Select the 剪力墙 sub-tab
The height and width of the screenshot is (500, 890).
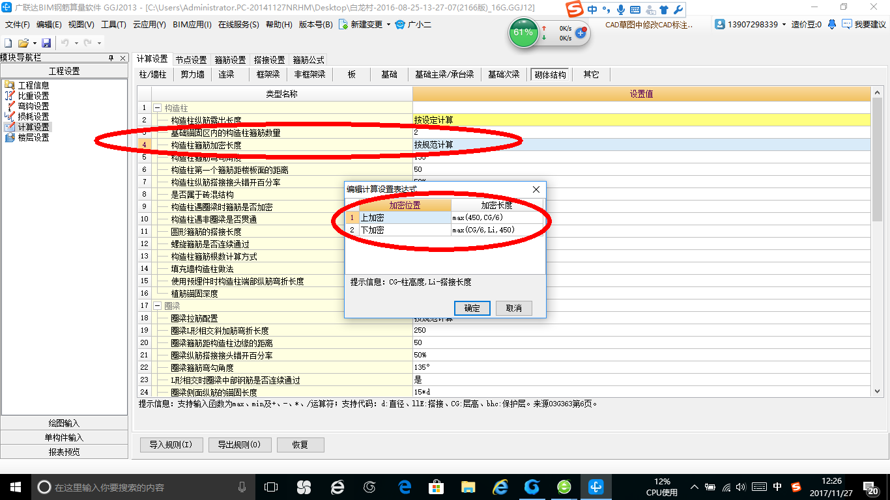tap(192, 74)
